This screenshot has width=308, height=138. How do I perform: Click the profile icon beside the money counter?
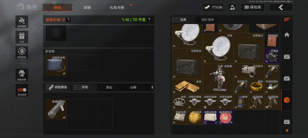point(232,8)
